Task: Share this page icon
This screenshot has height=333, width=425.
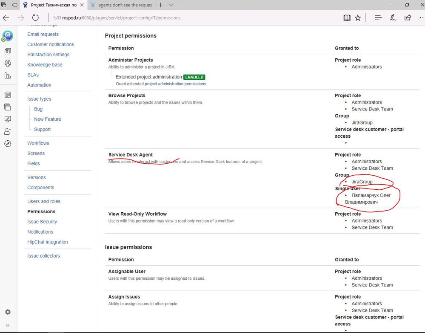Action: 408,17
